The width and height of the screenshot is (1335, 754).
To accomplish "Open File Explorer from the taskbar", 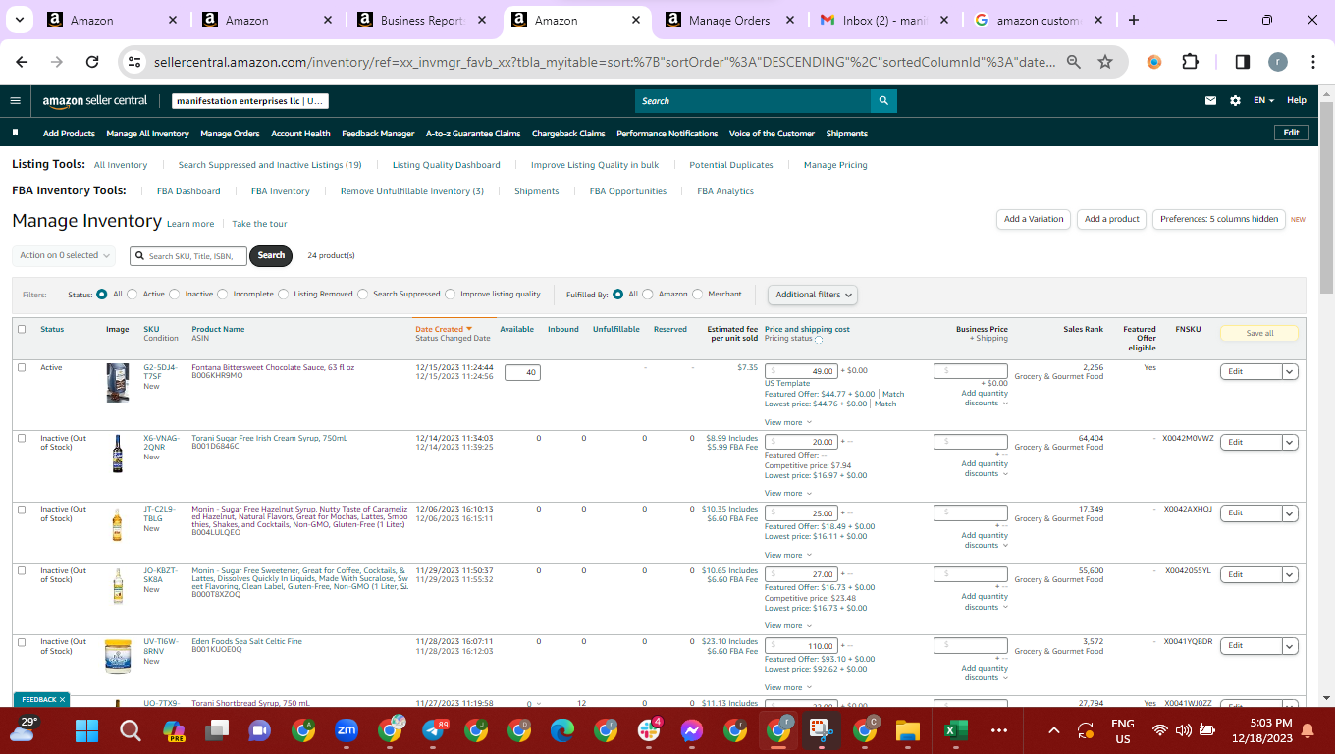I will point(908,730).
